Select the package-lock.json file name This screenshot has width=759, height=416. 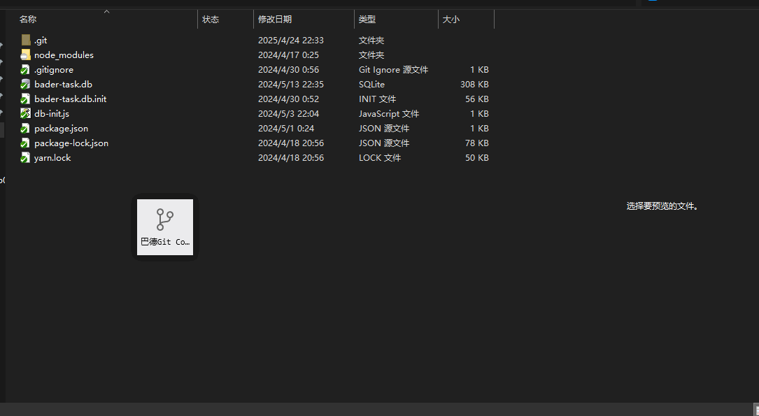[x=71, y=143]
